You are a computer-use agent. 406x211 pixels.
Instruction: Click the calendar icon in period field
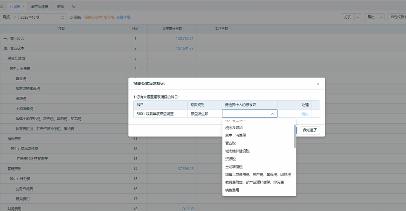(x=62, y=17)
